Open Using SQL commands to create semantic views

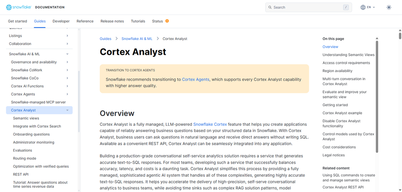click(x=349, y=178)
